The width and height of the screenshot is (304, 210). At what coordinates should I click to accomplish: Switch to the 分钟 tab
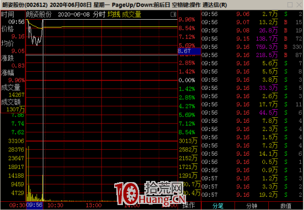(252, 206)
